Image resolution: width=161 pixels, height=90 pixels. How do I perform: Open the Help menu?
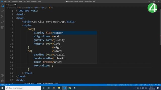[x=39, y=1]
